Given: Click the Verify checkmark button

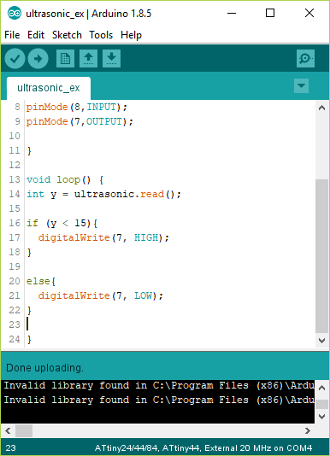Looking at the screenshot, I should click(x=15, y=58).
